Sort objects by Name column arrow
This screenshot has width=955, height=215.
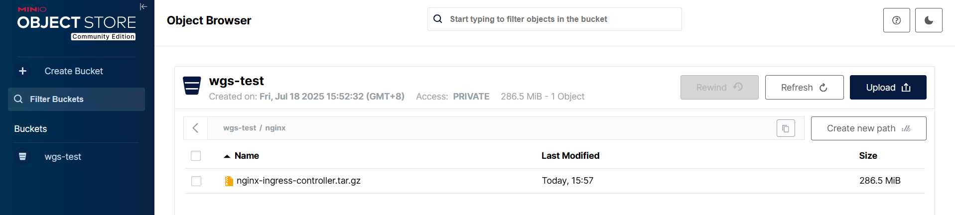[227, 156]
